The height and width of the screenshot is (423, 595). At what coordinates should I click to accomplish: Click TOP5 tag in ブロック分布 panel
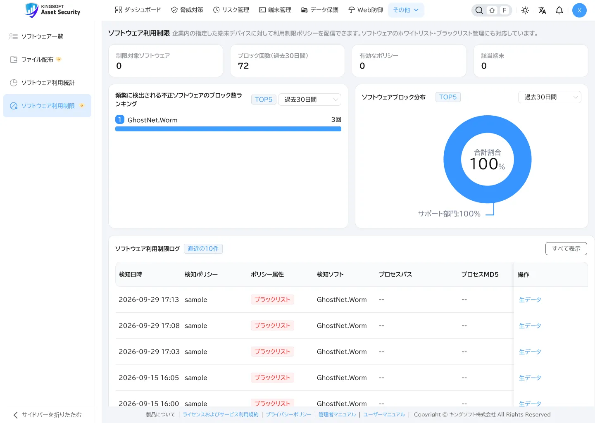click(x=448, y=97)
